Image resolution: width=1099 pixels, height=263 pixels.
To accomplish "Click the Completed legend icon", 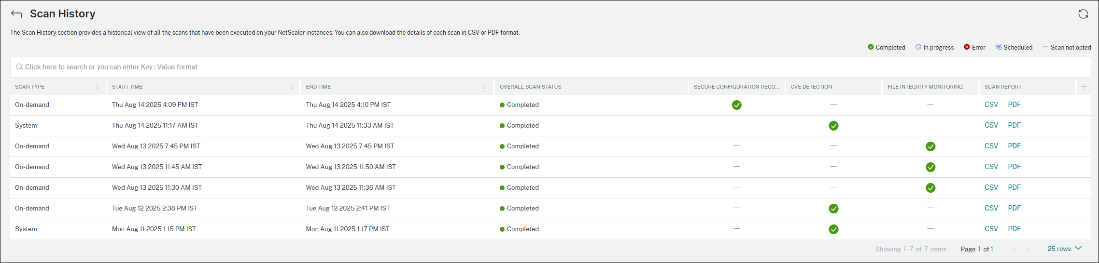I will [871, 47].
